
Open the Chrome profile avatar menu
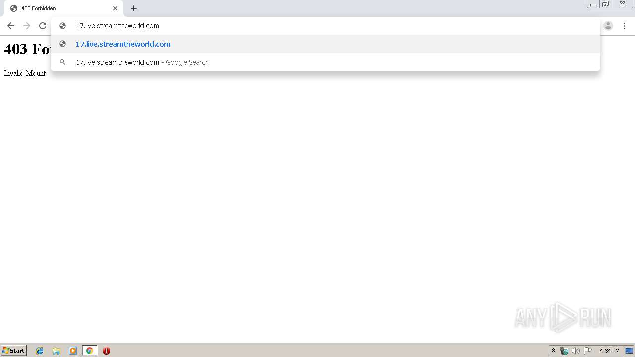pyautogui.click(x=608, y=26)
